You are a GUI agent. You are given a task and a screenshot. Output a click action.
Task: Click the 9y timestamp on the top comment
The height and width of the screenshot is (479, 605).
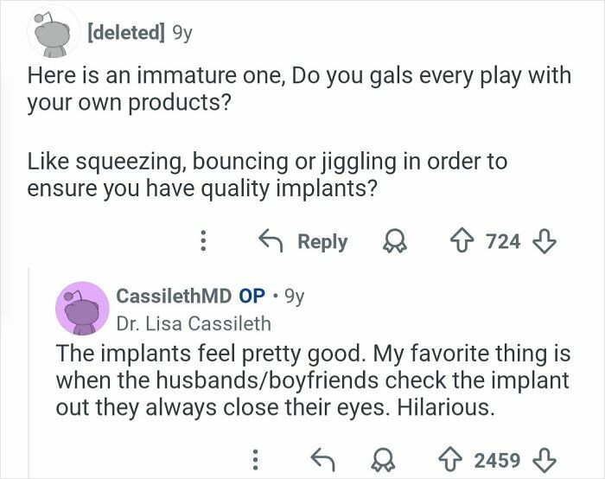click(x=181, y=33)
